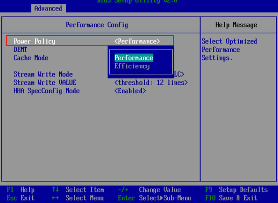
Task: Click the F9 Setup Defaults hint
Action: (x=236, y=190)
